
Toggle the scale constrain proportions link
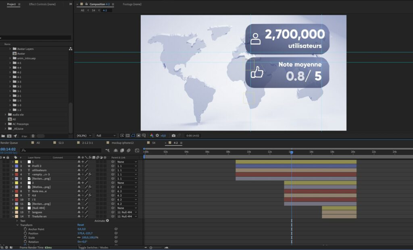pyautogui.click(x=79, y=238)
